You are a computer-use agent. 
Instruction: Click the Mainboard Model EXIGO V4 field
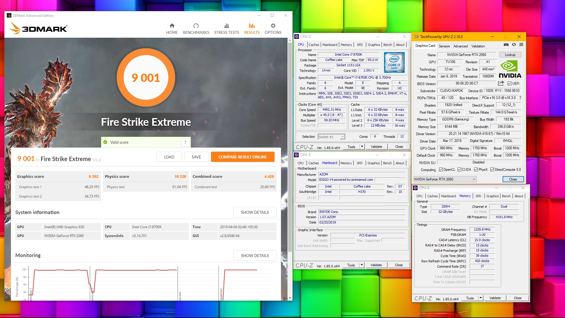point(346,180)
